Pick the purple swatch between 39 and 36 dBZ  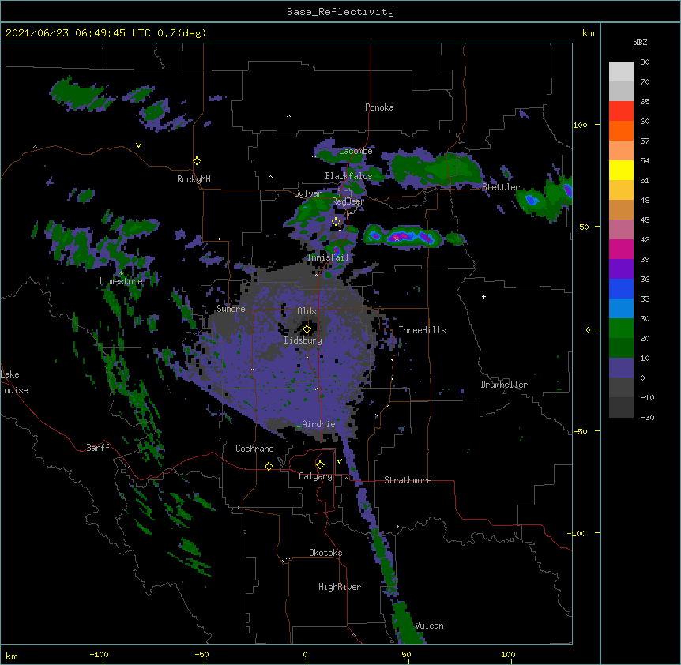[x=621, y=269]
